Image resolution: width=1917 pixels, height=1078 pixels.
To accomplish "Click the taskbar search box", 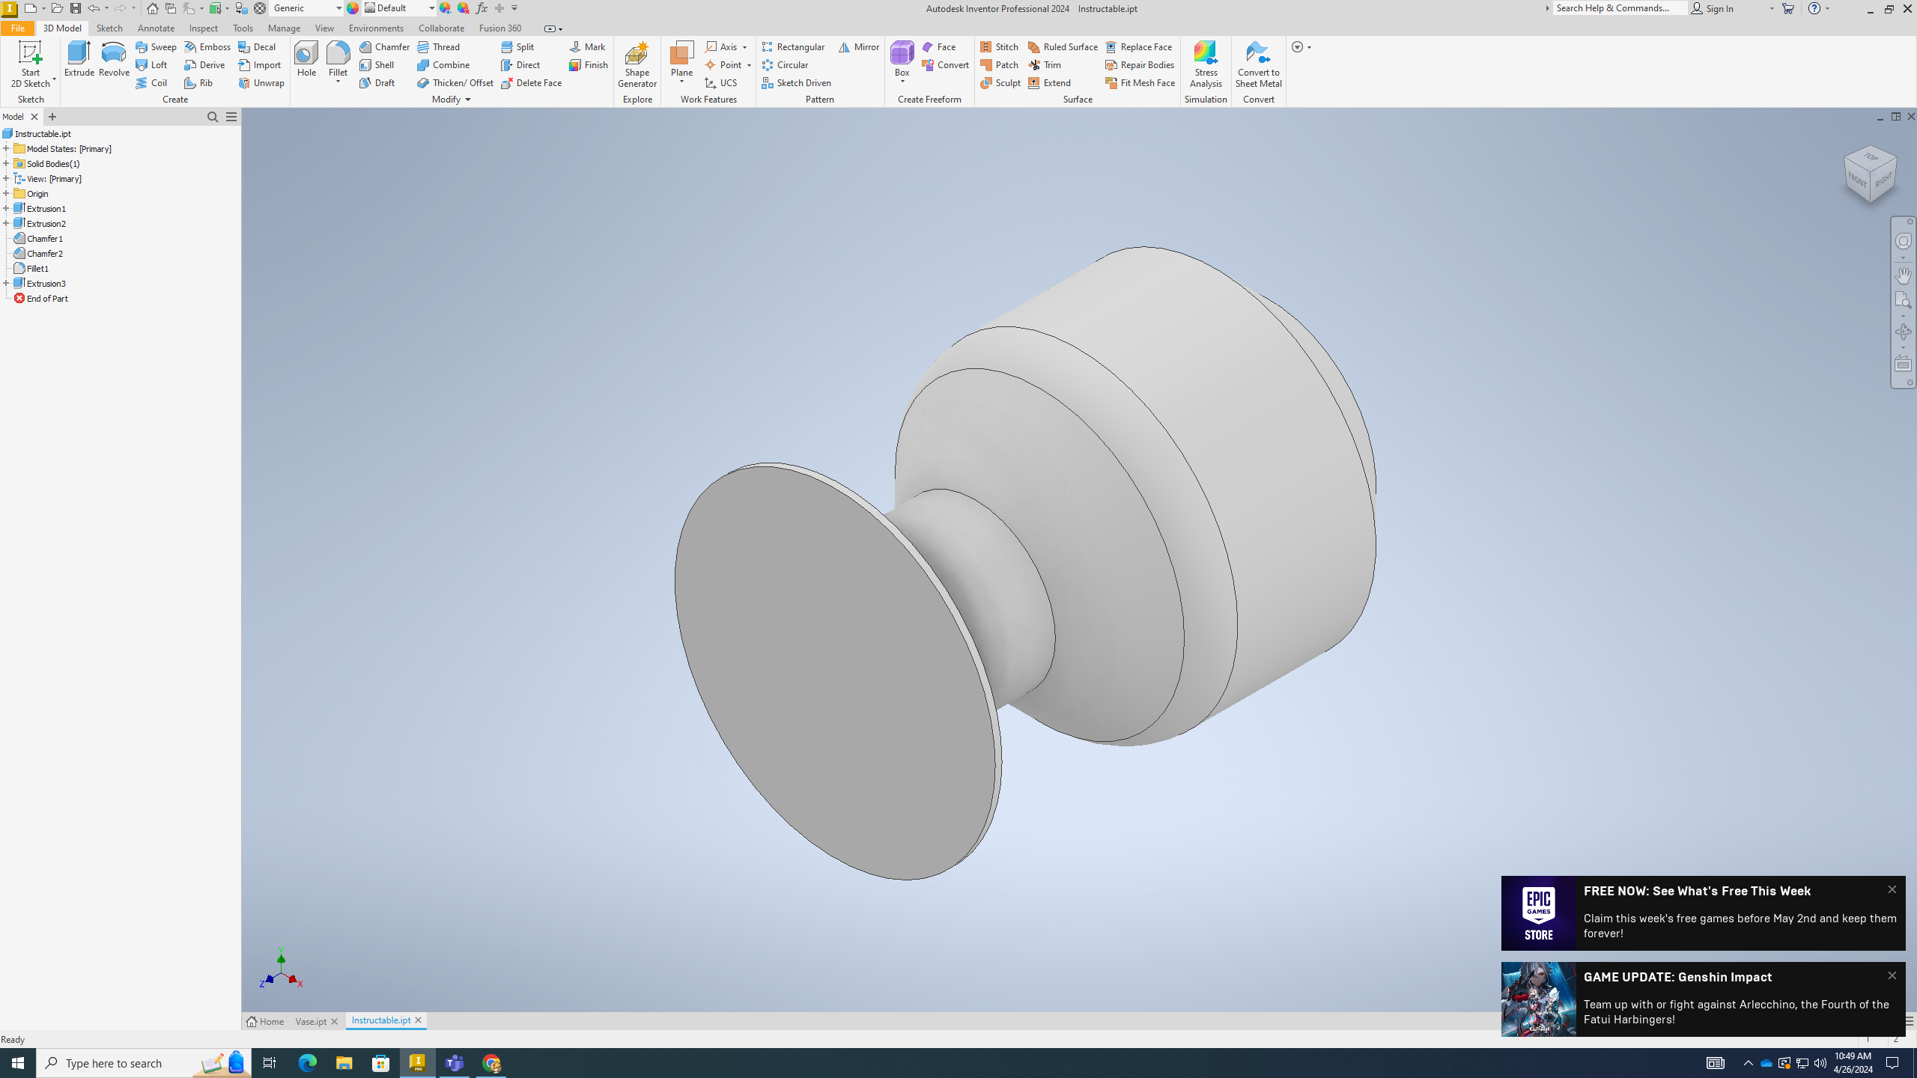I will coord(144,1063).
